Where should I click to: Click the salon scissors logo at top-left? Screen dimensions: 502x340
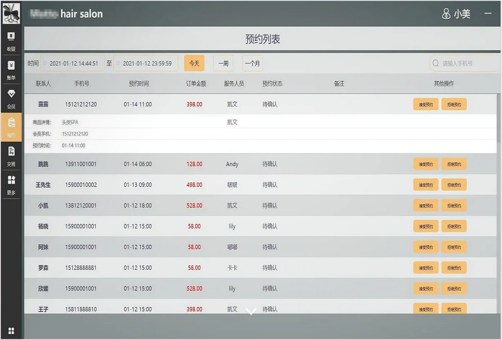(11, 14)
